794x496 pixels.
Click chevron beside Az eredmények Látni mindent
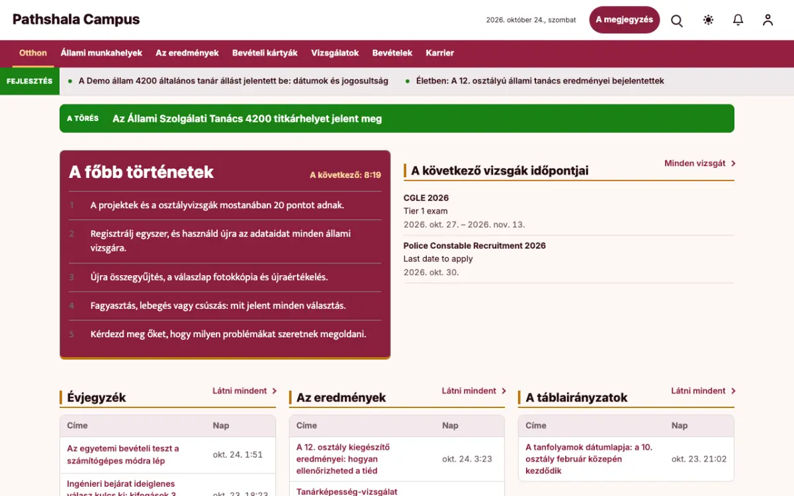coord(504,391)
